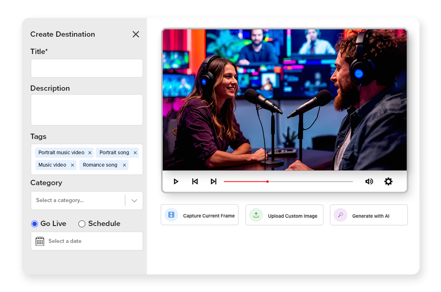The width and height of the screenshot is (441, 292).
Task: Click the calendar icon in date field
Action: point(40,241)
